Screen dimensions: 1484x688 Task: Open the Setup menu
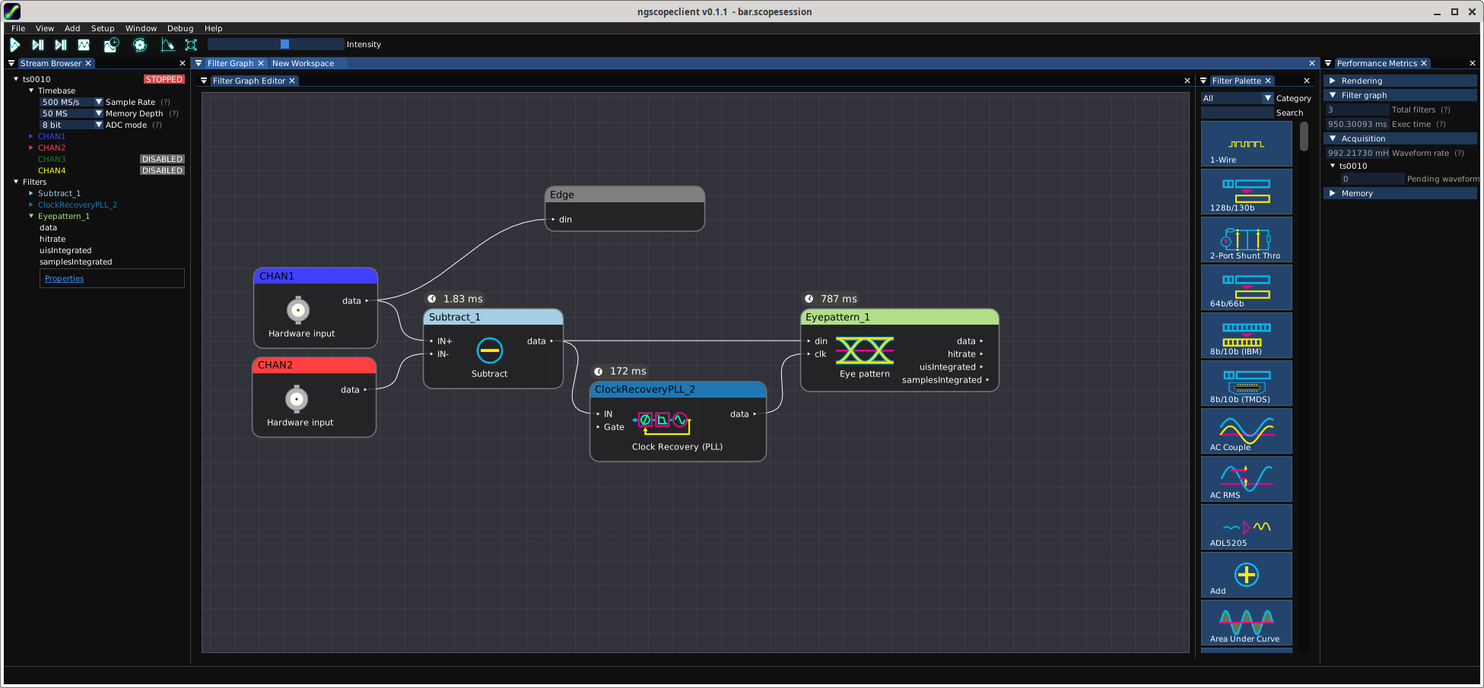click(x=103, y=28)
